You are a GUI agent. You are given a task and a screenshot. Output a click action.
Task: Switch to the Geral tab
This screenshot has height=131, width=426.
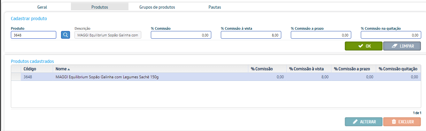coord(42,7)
